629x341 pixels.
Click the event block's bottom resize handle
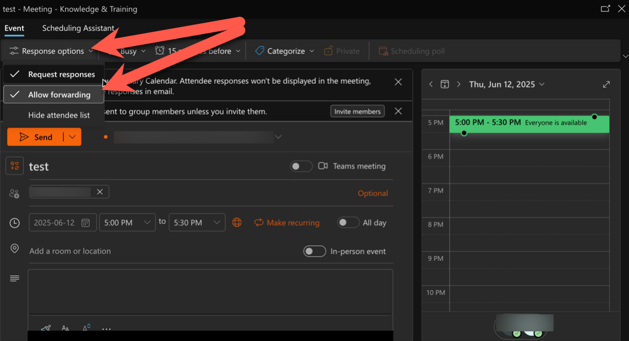(x=464, y=133)
